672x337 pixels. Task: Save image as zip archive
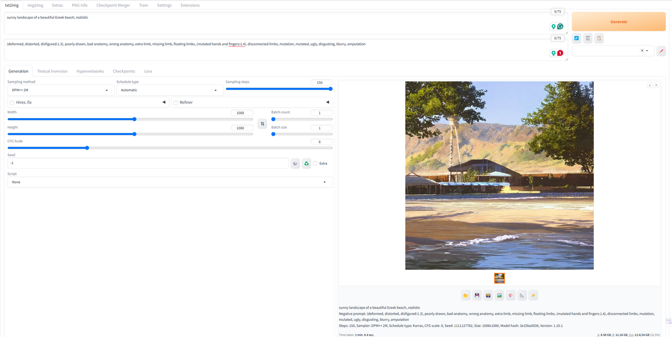pos(488,295)
